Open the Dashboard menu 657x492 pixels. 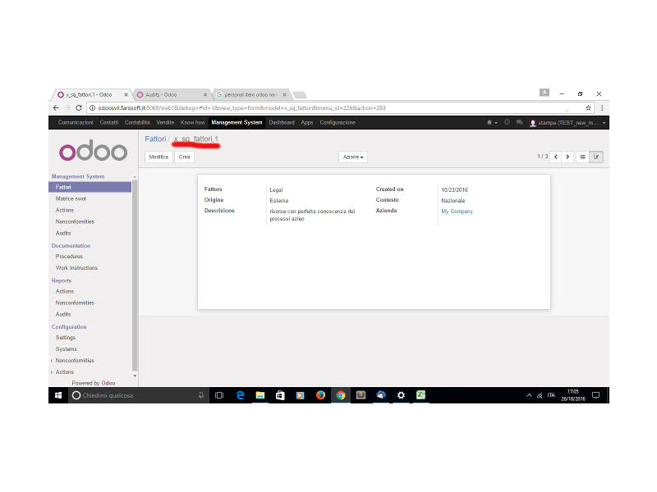point(282,122)
